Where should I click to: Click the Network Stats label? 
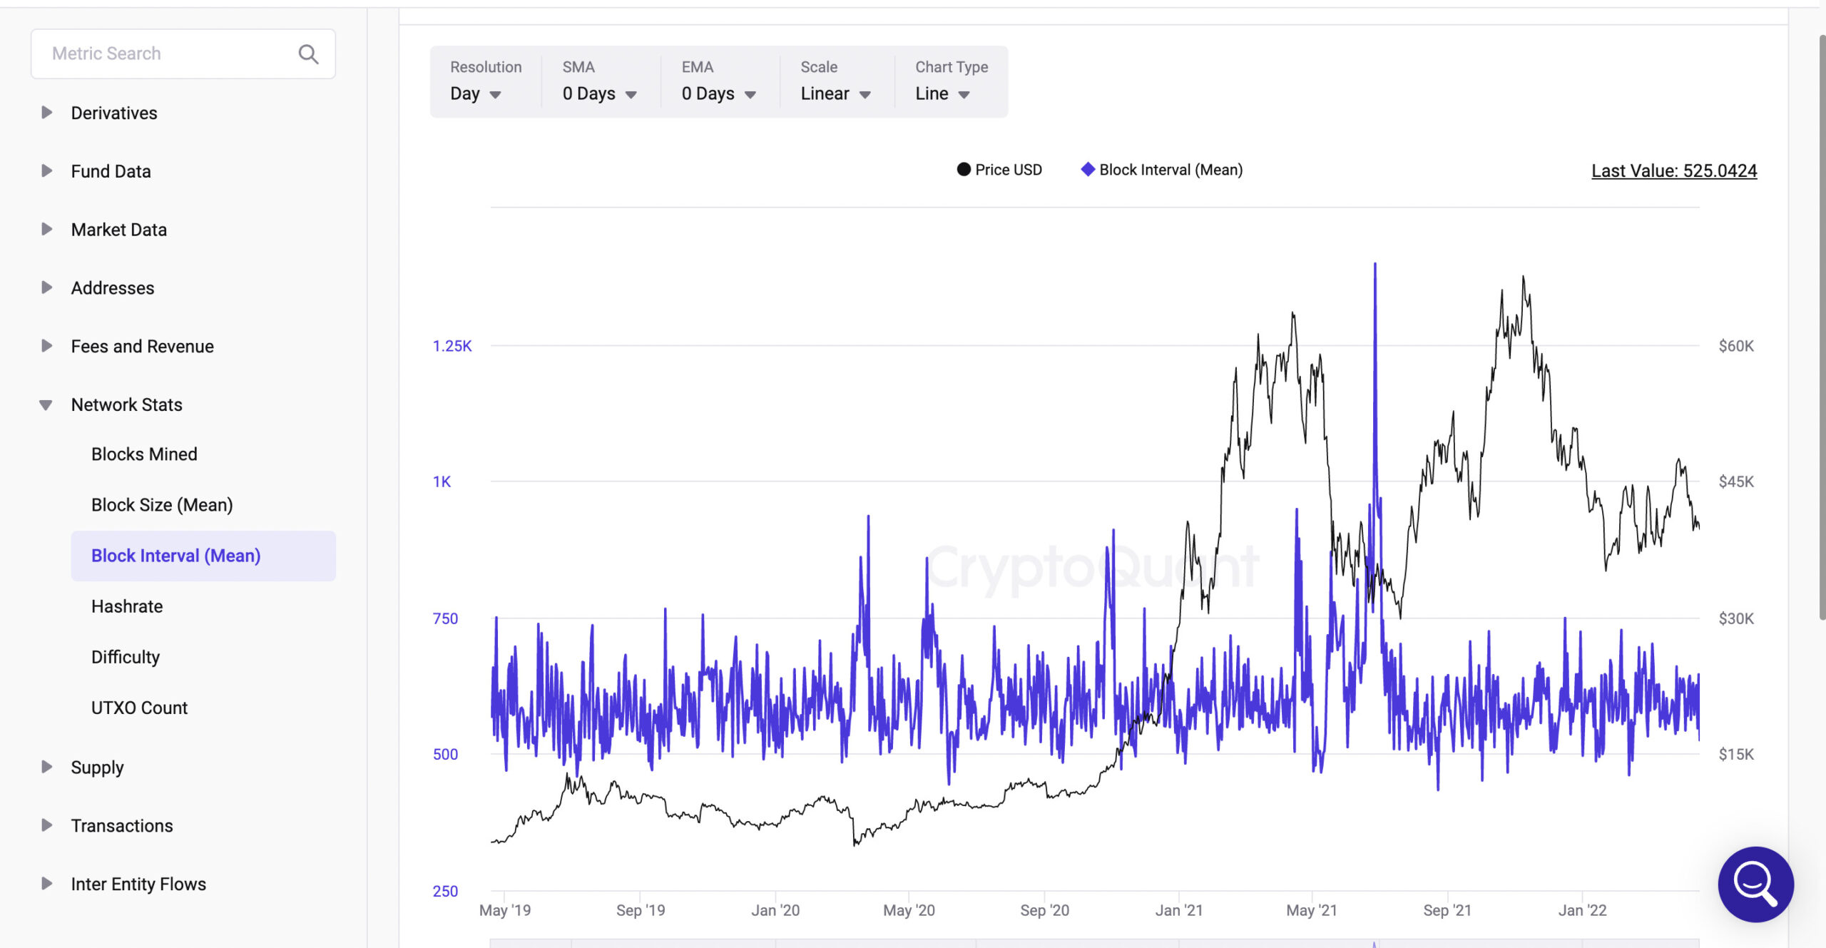[127, 404]
